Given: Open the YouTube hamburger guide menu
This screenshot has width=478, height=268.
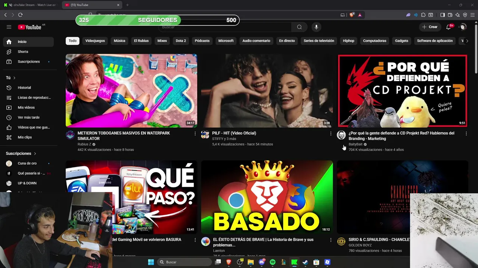Looking at the screenshot, I should [9, 27].
